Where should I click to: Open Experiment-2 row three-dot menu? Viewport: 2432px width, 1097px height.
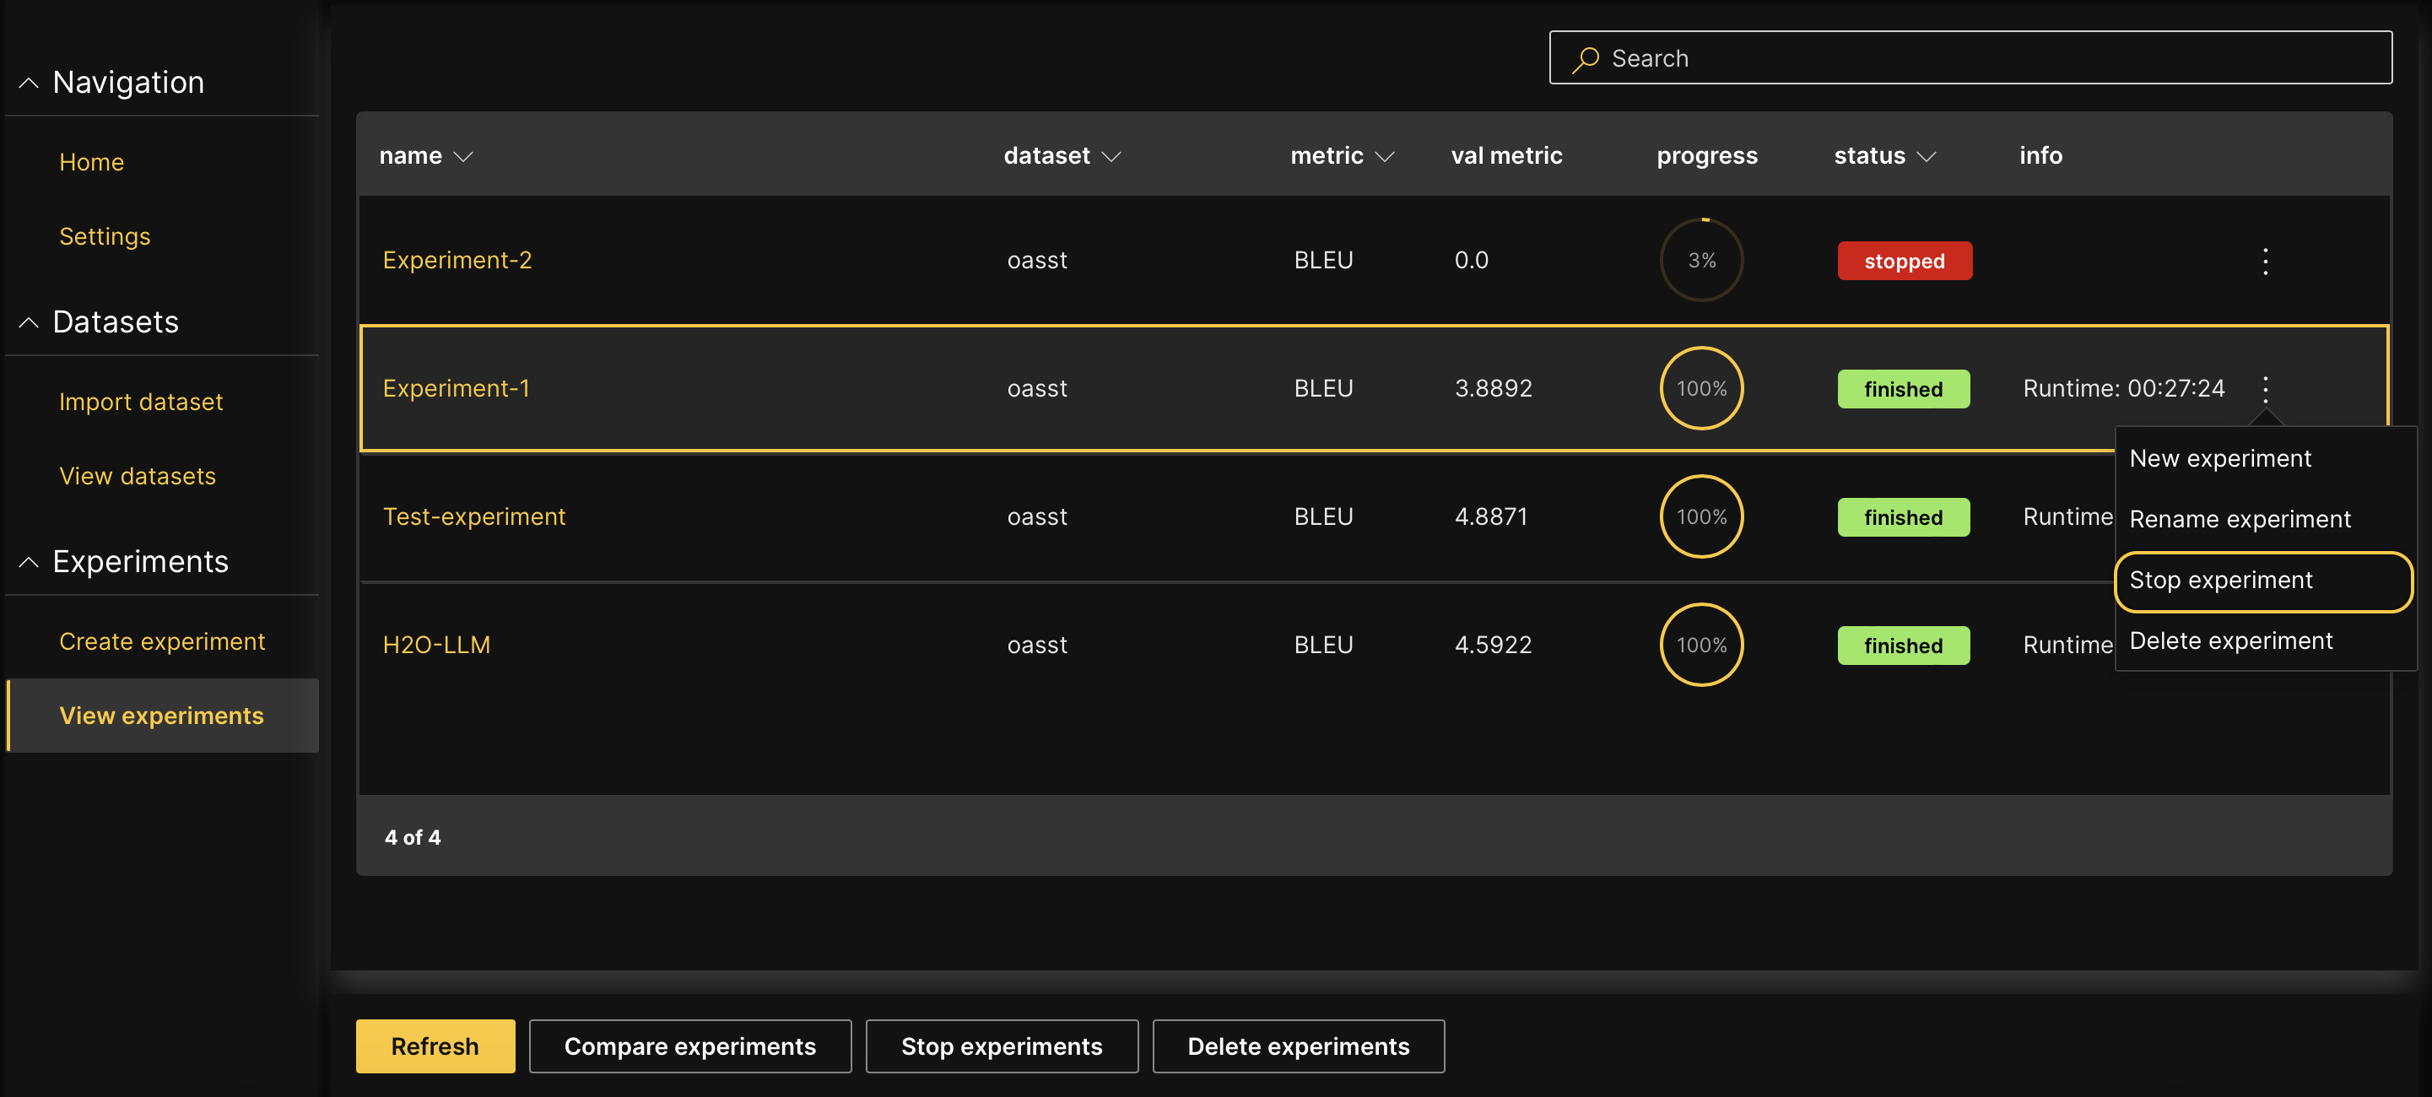[2264, 262]
